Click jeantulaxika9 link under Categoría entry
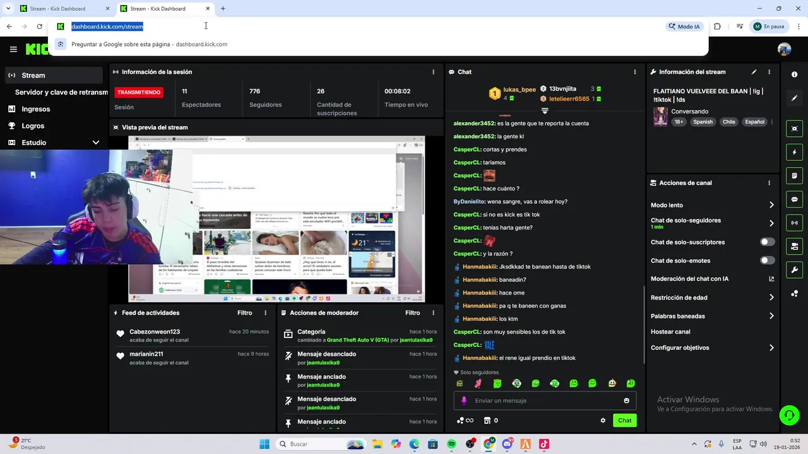Viewport: 808px width, 454px height. [x=416, y=340]
